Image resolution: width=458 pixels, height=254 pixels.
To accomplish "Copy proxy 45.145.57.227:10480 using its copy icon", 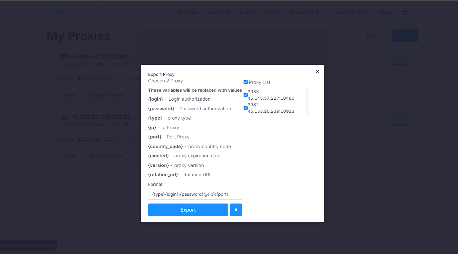I will (135, 57).
